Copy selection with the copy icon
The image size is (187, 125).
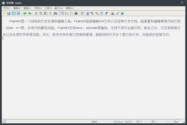[x=41, y=13]
